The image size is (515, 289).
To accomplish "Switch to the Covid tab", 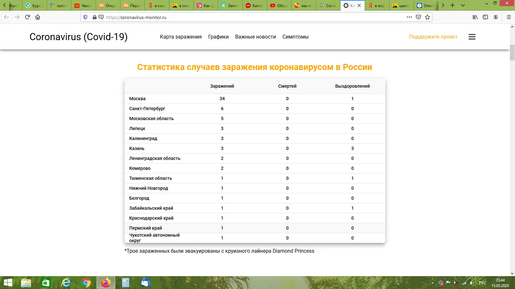I will [x=328, y=5].
